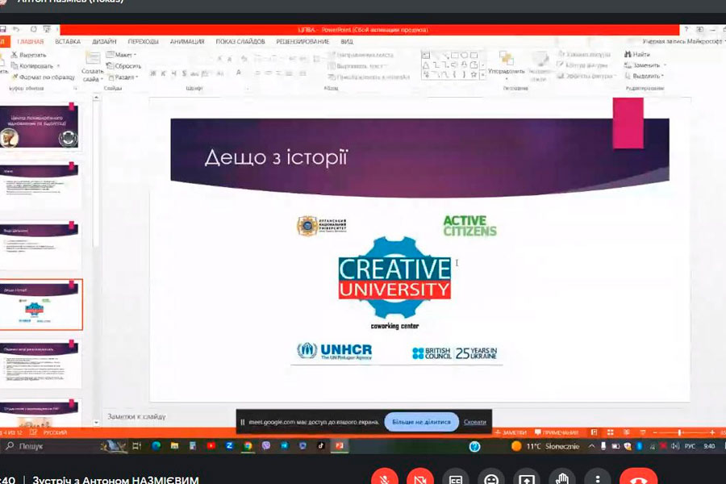Open the ВСТАВКА ribbon tab
726x484 pixels.
pos(68,41)
